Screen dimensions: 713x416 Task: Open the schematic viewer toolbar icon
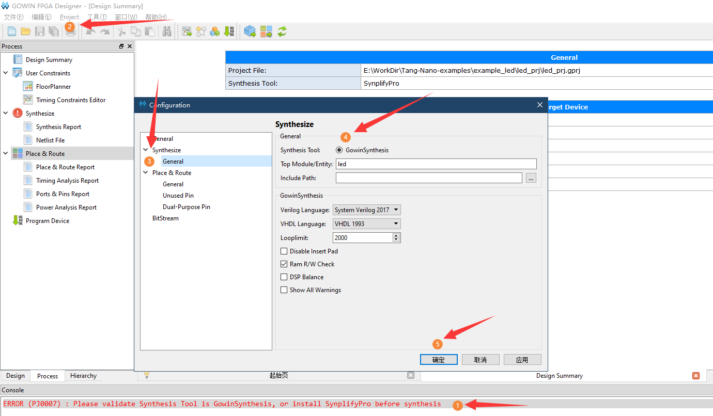click(201, 31)
